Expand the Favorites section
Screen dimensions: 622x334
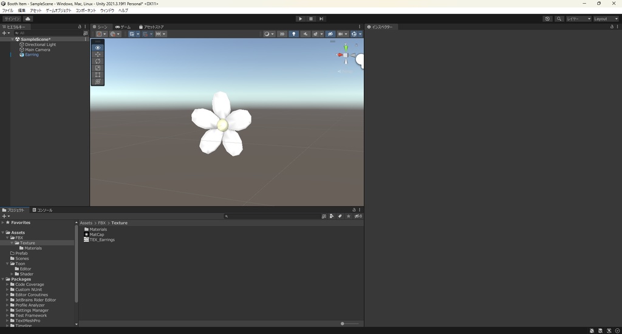click(3, 222)
